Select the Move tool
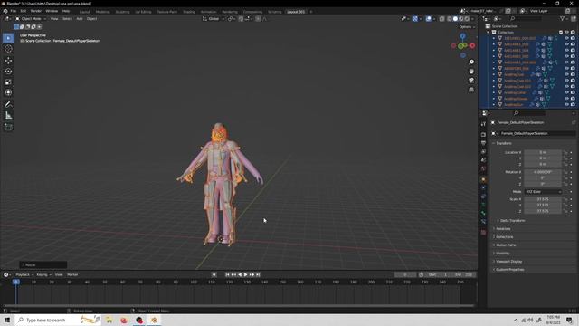579x326 pixels. 8,61
